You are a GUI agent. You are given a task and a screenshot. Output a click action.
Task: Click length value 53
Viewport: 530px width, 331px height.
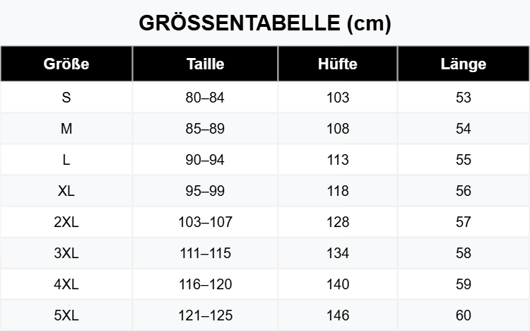(464, 98)
